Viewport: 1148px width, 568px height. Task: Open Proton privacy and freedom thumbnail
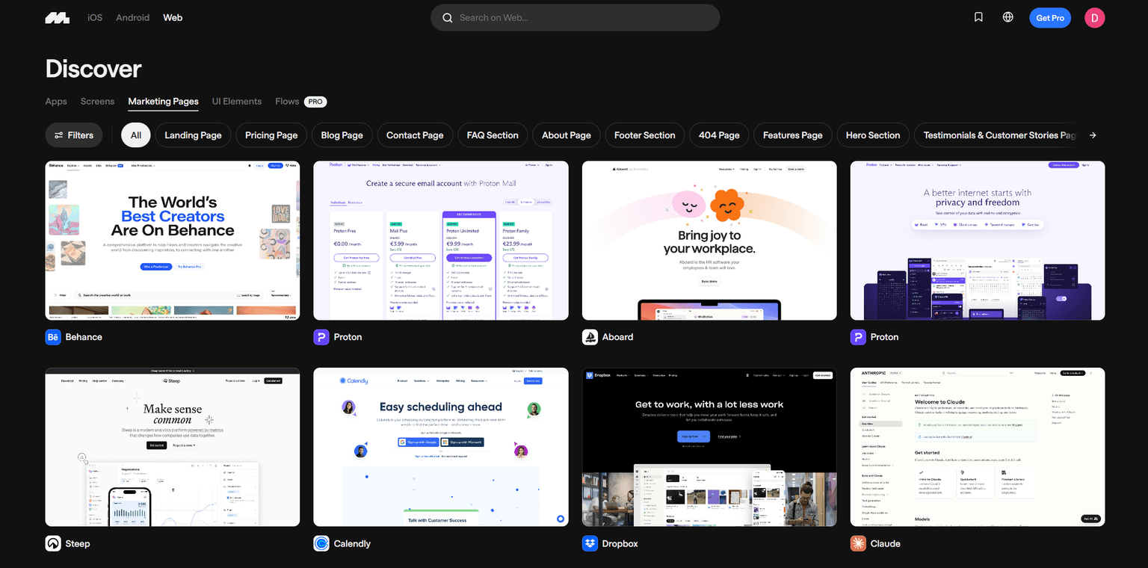point(978,241)
